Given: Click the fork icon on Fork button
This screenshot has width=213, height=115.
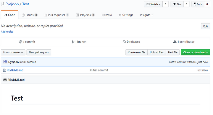Looking at the screenshot, I should point(195,4).
